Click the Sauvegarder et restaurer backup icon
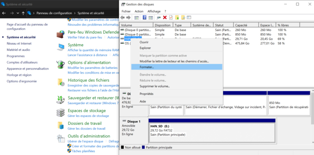Viewport: 314px width, 155px height. (x=61, y=100)
